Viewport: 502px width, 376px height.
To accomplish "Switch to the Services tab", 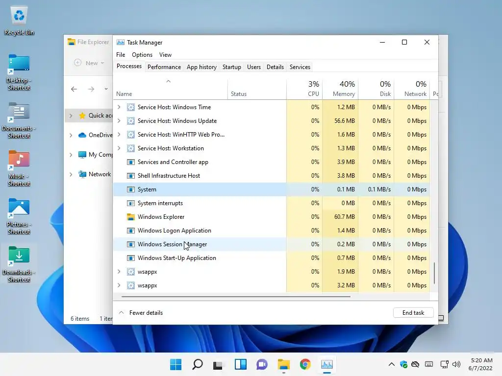I will tap(300, 67).
